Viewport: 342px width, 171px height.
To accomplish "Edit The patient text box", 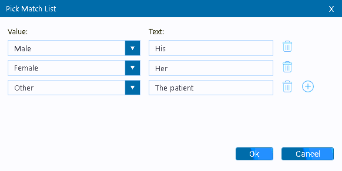I will point(211,88).
